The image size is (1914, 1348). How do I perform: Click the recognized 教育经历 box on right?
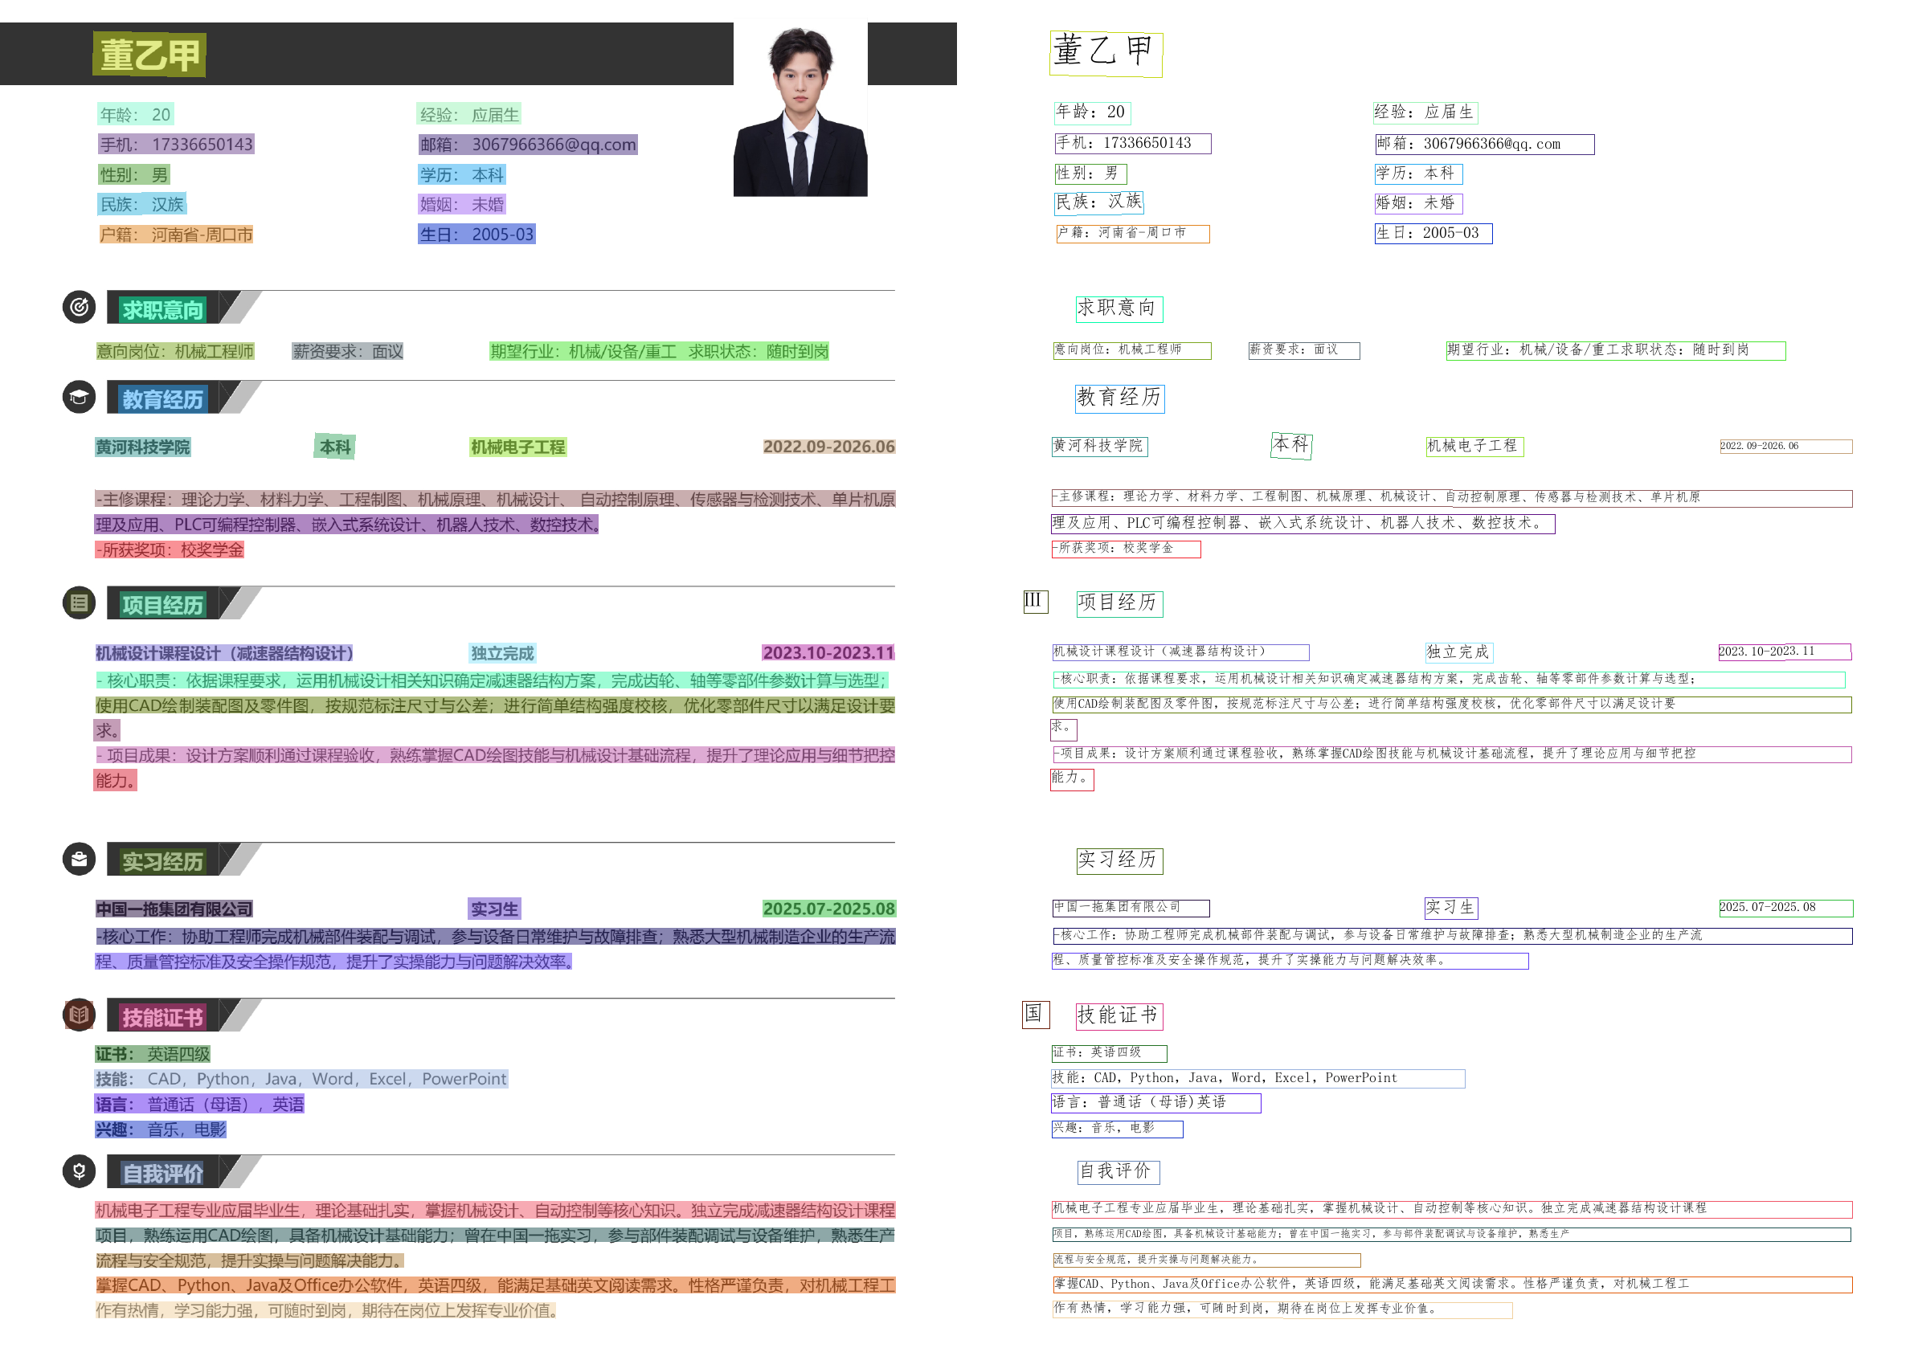point(1119,398)
